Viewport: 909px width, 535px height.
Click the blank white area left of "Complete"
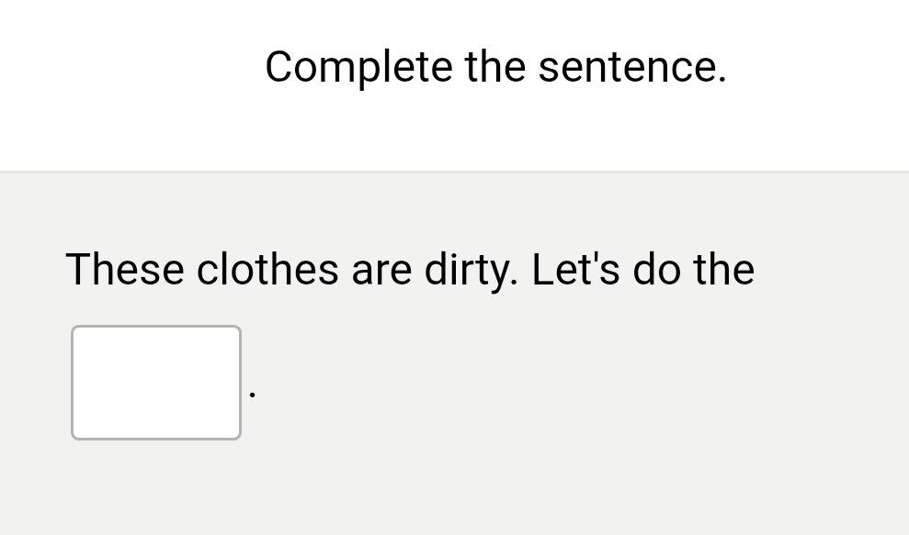[x=129, y=67]
